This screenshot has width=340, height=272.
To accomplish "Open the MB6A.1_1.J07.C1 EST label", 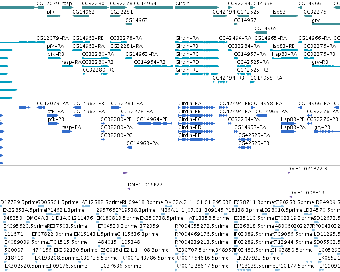I will pos(181,210).
